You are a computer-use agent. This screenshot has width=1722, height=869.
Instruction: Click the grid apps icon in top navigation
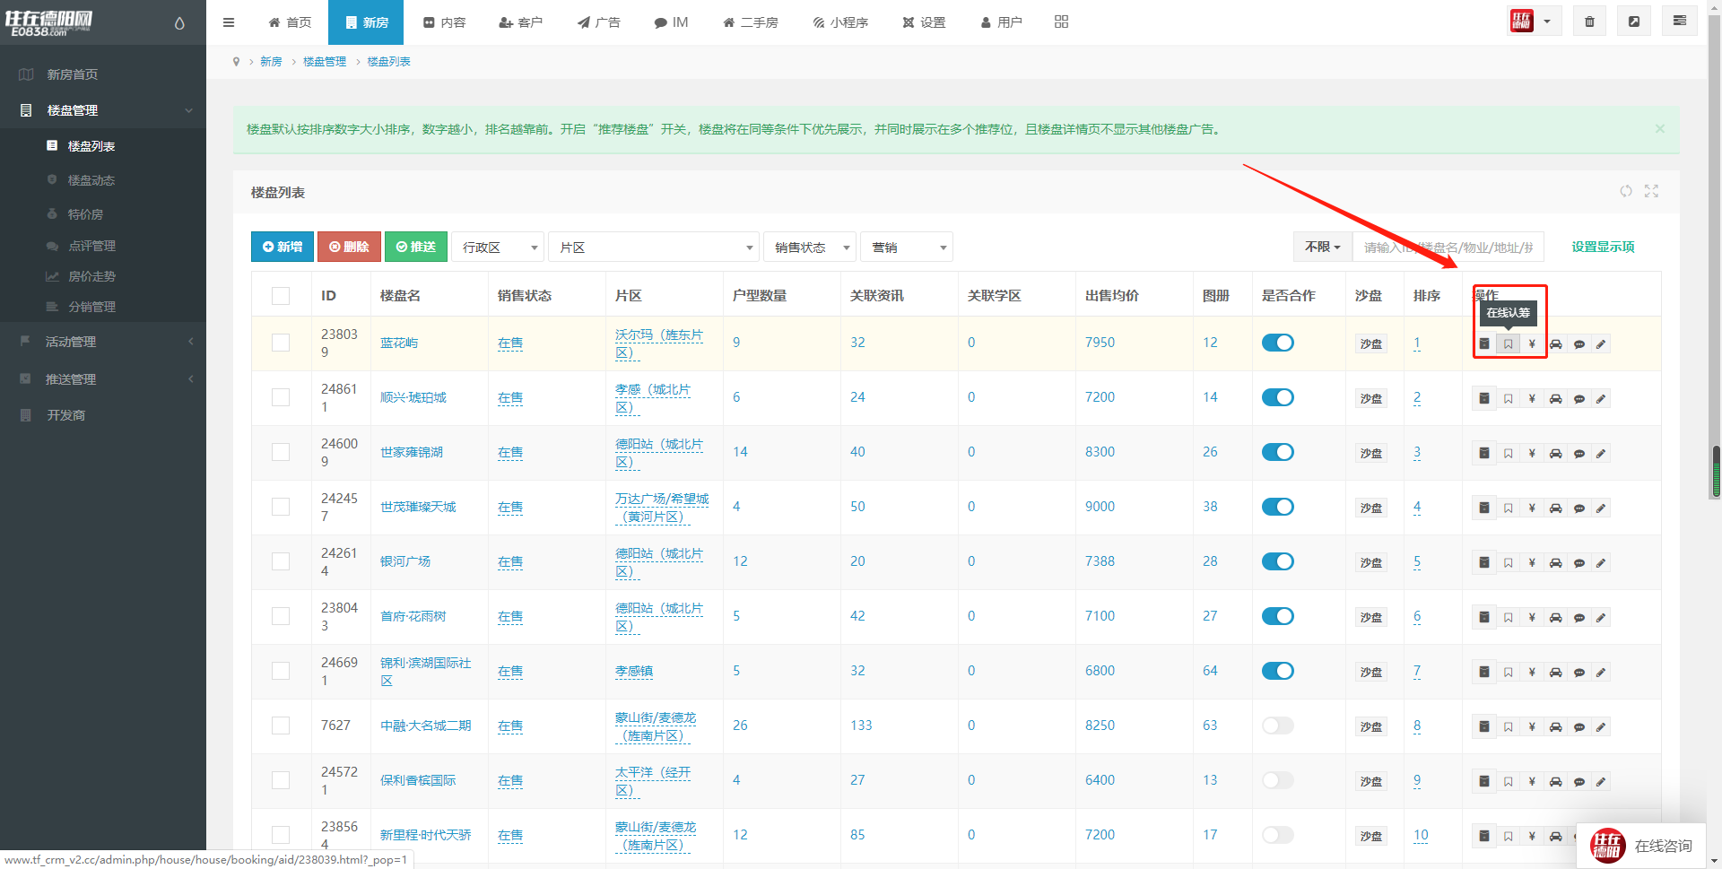(x=1061, y=22)
